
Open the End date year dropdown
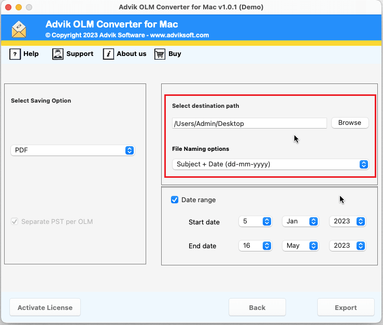pos(348,246)
